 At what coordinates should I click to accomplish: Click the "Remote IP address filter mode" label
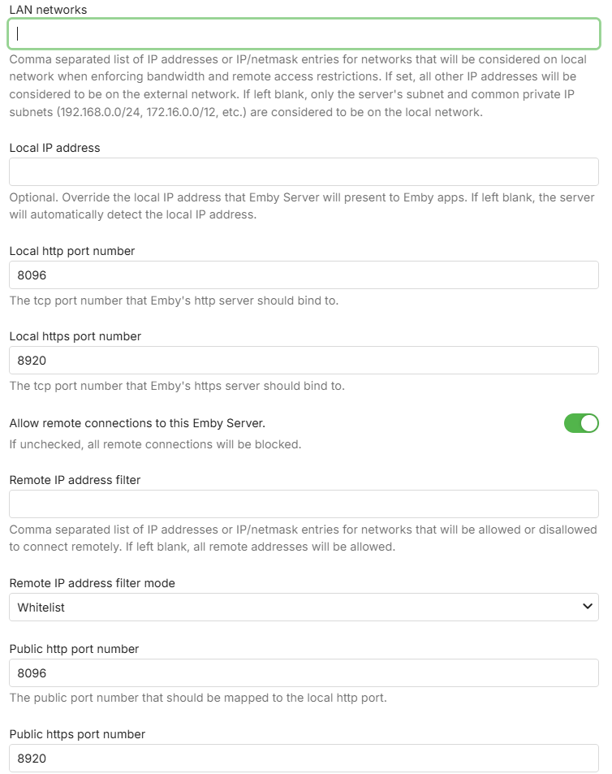[92, 582]
